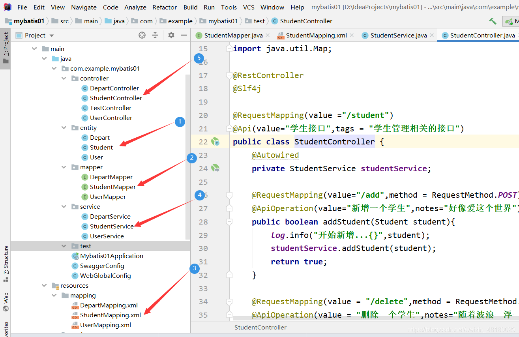Viewport: 519px width, 337px height.
Task: Collapse the test package
Action: point(64,246)
